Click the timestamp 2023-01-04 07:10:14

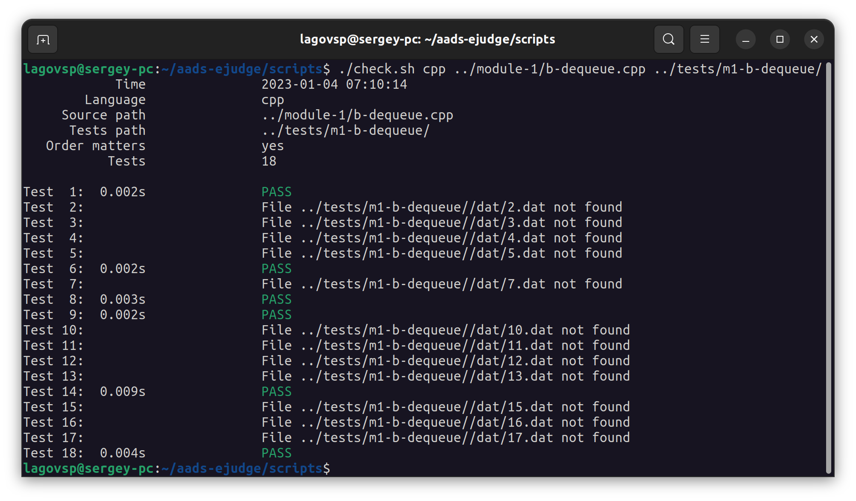334,84
